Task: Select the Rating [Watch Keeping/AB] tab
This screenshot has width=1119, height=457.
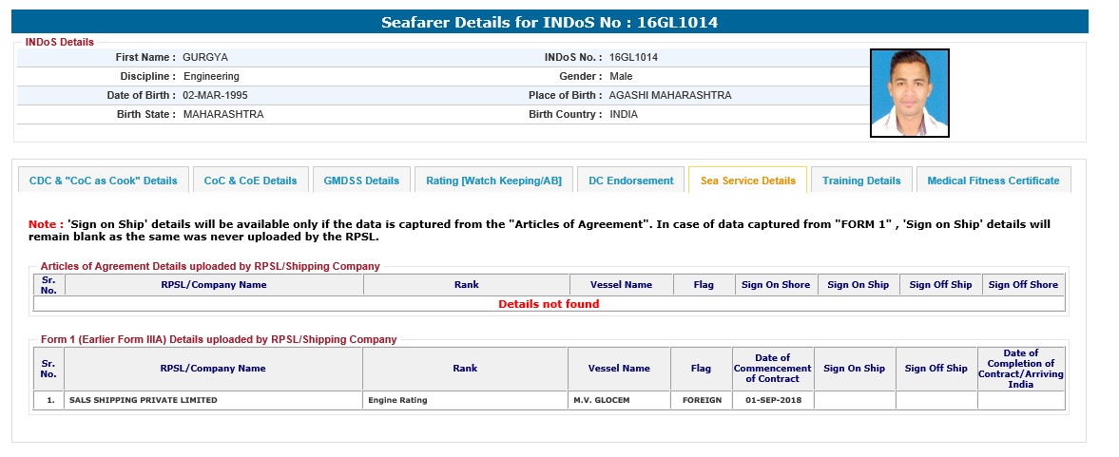Action: point(493,181)
